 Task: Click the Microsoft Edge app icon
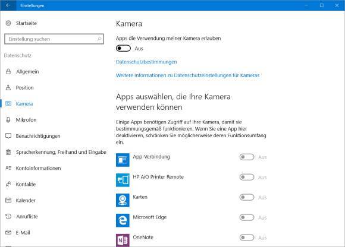pyautogui.click(x=123, y=220)
